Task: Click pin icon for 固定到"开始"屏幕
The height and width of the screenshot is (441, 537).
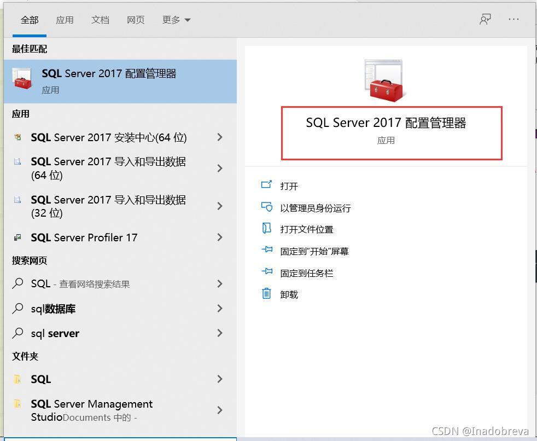Action: (267, 249)
